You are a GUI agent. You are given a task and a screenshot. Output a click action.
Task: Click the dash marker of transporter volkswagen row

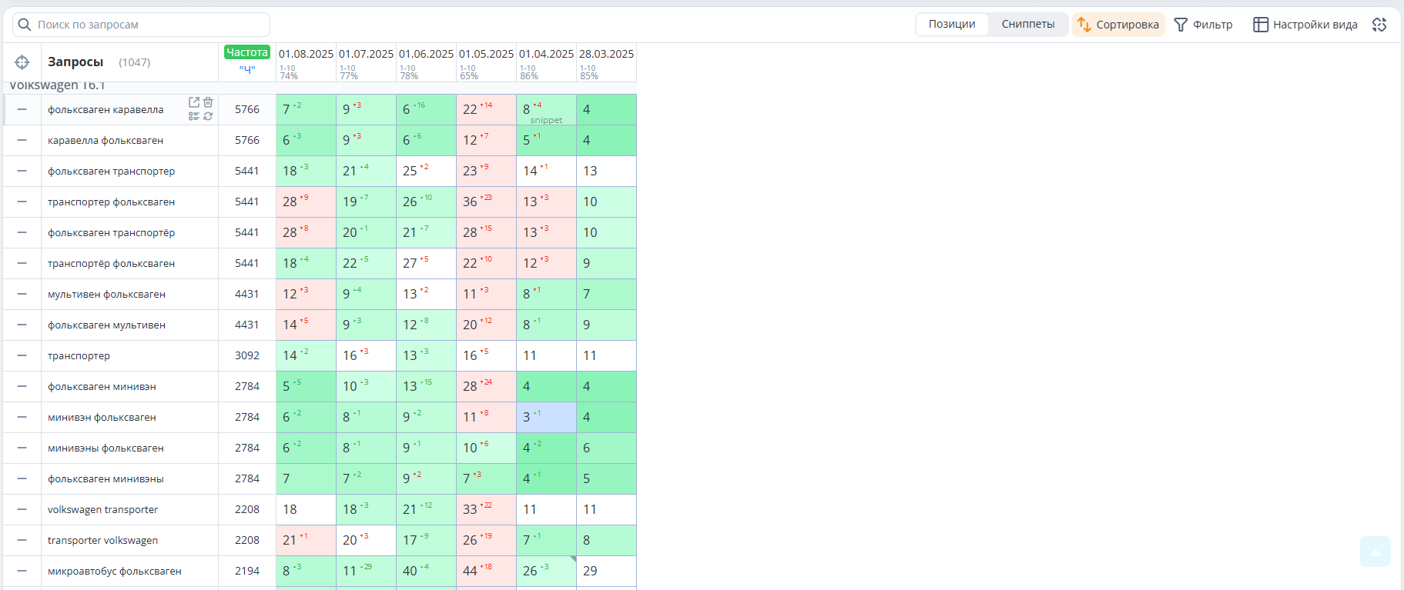[22, 540]
